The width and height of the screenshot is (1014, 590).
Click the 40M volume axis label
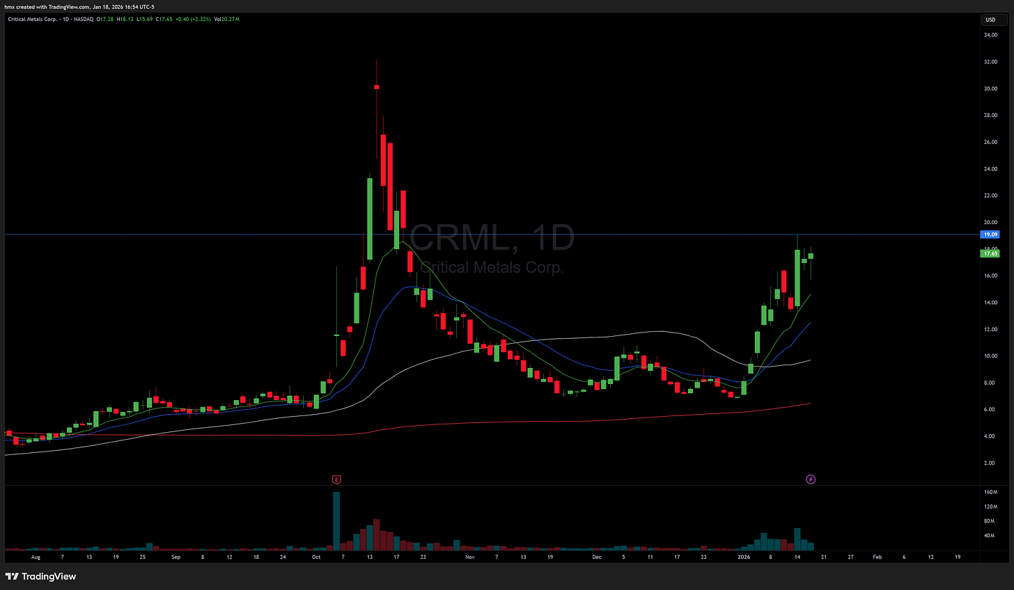(990, 536)
